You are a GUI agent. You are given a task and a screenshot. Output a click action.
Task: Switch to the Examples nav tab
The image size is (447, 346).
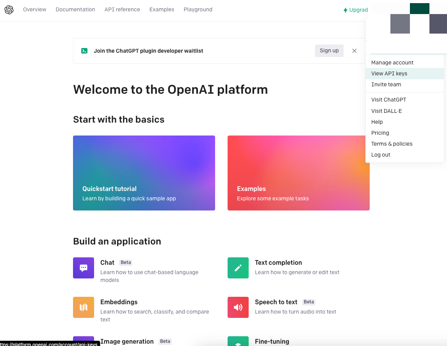162,9
